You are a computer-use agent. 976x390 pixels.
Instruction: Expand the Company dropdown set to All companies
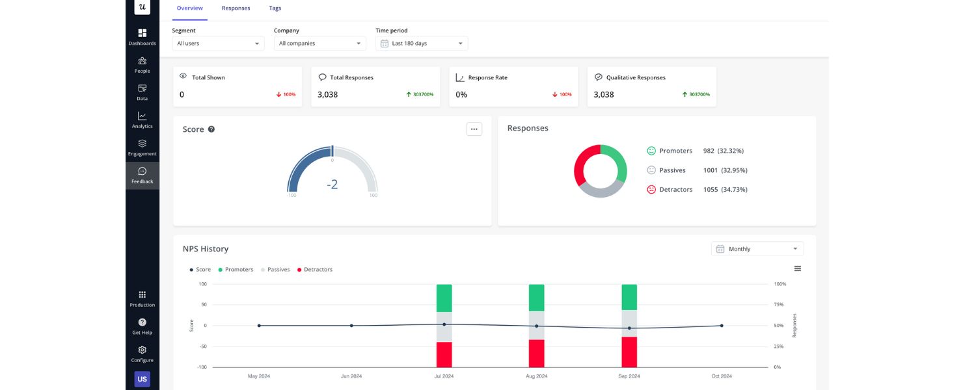coord(319,43)
